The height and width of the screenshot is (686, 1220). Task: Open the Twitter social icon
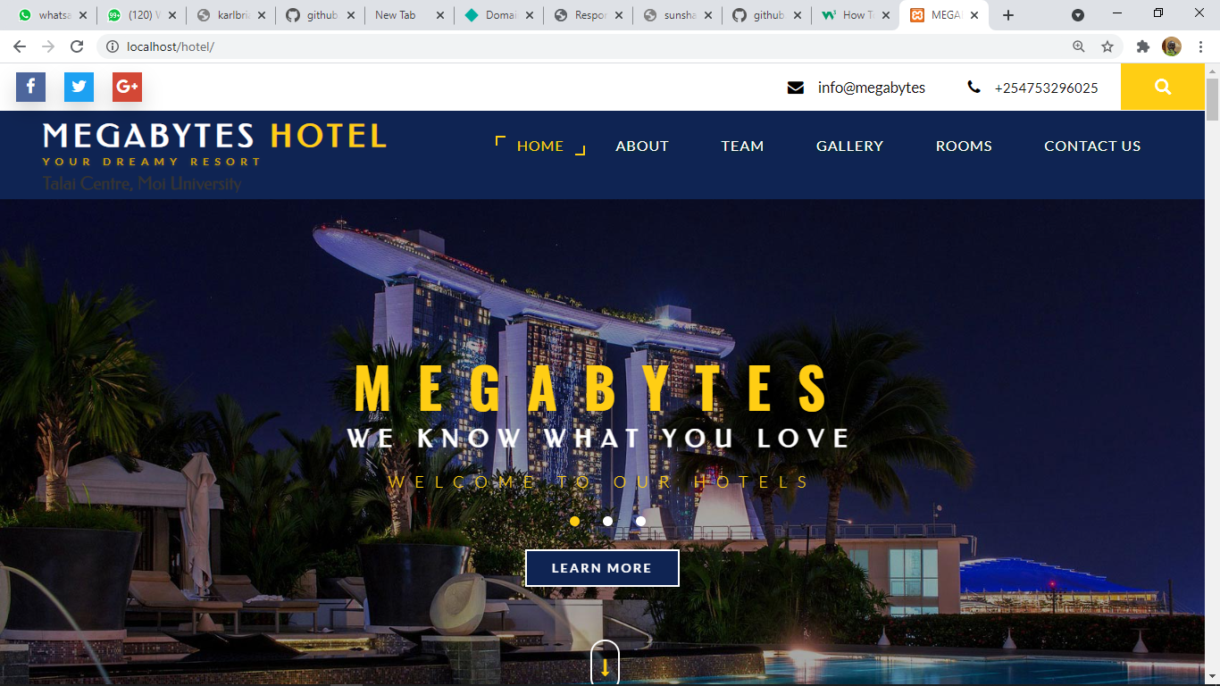79,87
